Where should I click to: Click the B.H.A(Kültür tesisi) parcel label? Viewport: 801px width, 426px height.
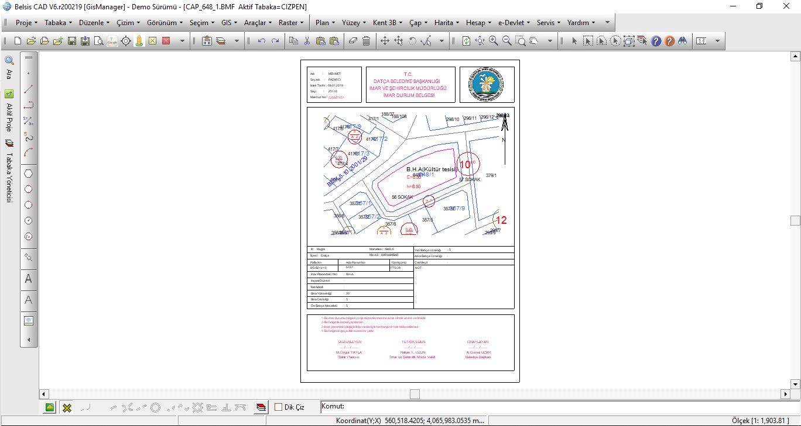tap(431, 169)
